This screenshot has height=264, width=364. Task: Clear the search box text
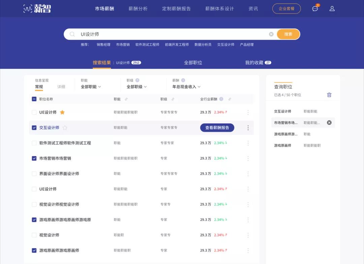[x=271, y=34]
